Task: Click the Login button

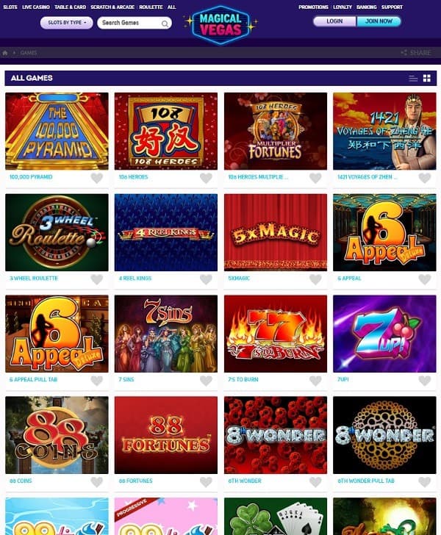Action: pos(334,21)
